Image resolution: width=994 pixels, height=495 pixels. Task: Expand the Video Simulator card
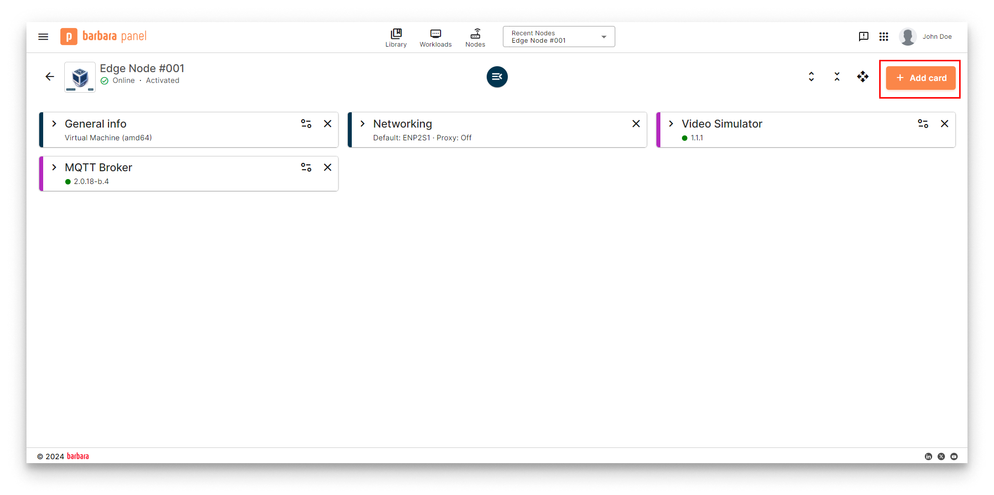pos(671,124)
